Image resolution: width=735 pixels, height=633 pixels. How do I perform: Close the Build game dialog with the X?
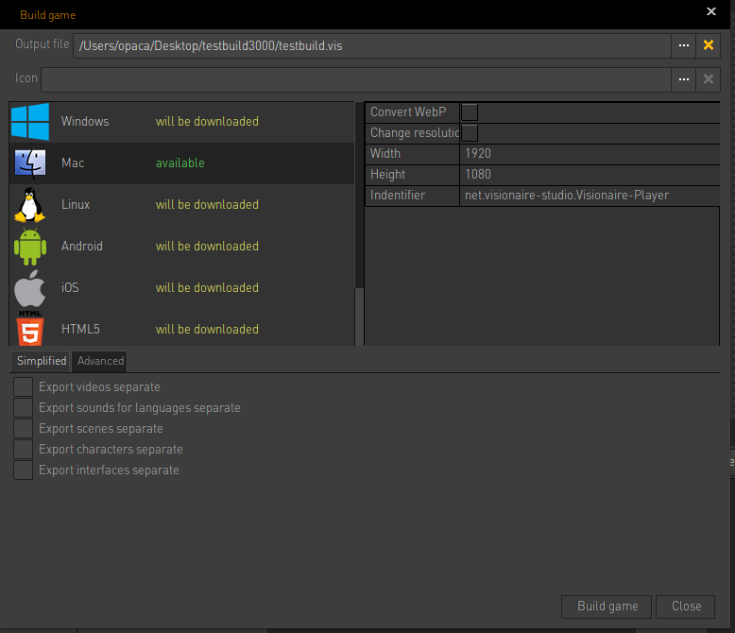click(711, 11)
